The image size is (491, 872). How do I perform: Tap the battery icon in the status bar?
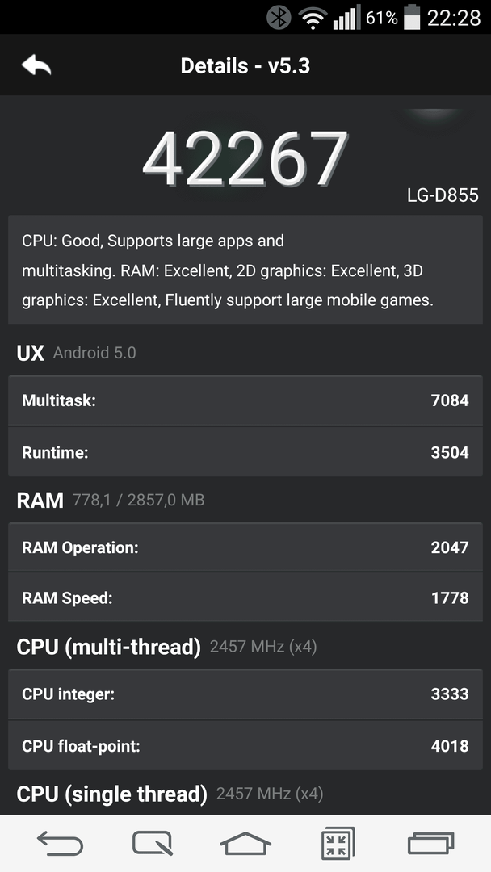tap(412, 17)
